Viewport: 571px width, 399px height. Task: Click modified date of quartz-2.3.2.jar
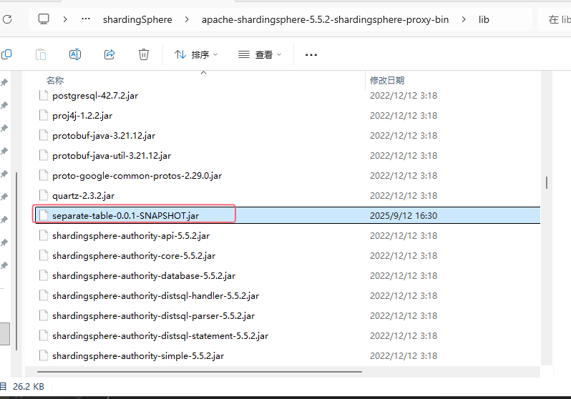[404, 196]
